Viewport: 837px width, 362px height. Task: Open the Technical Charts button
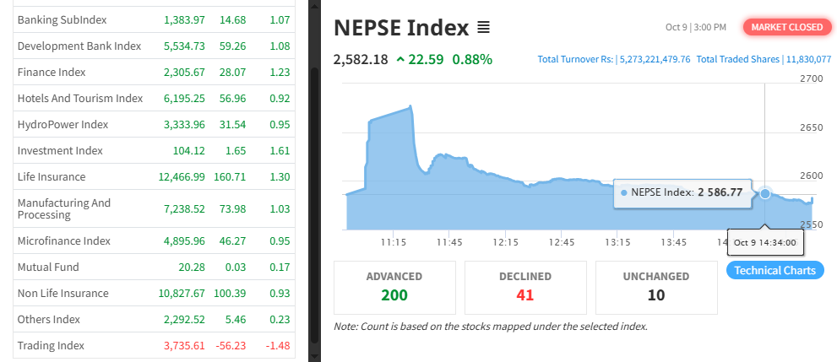tap(774, 270)
